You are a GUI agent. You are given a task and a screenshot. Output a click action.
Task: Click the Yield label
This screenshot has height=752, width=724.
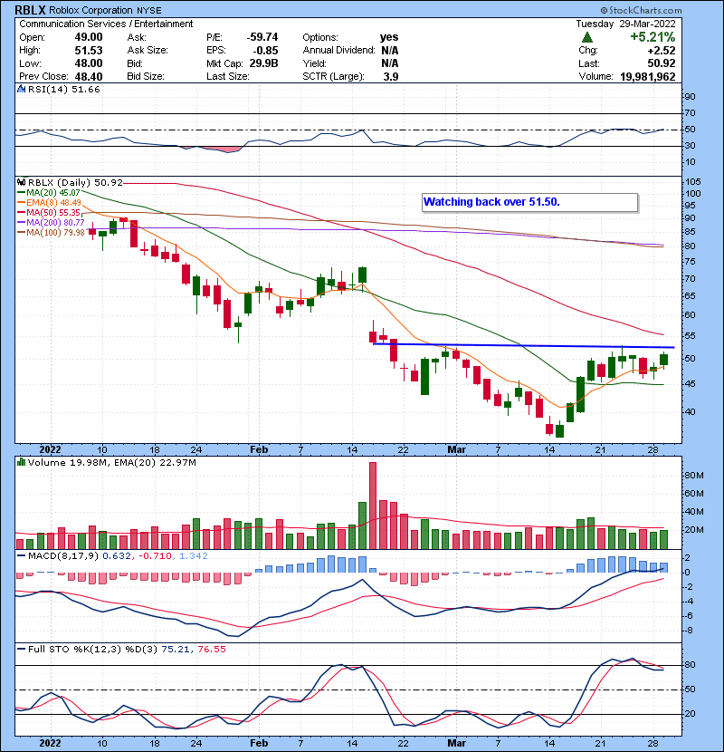tap(314, 63)
